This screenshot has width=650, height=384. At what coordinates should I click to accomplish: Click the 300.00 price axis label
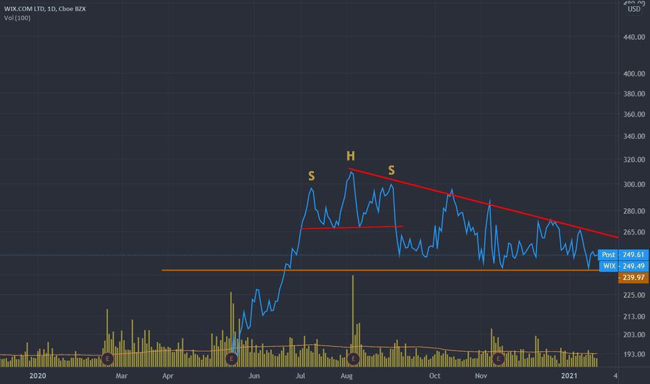pos(634,184)
